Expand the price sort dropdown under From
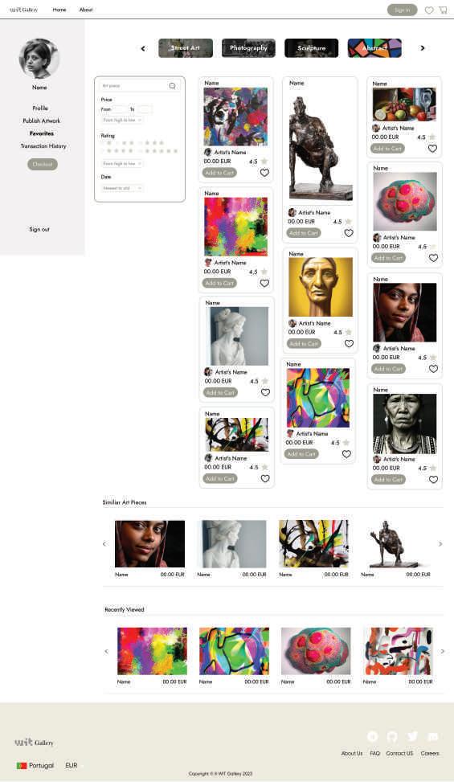This screenshot has width=454, height=782. click(122, 121)
